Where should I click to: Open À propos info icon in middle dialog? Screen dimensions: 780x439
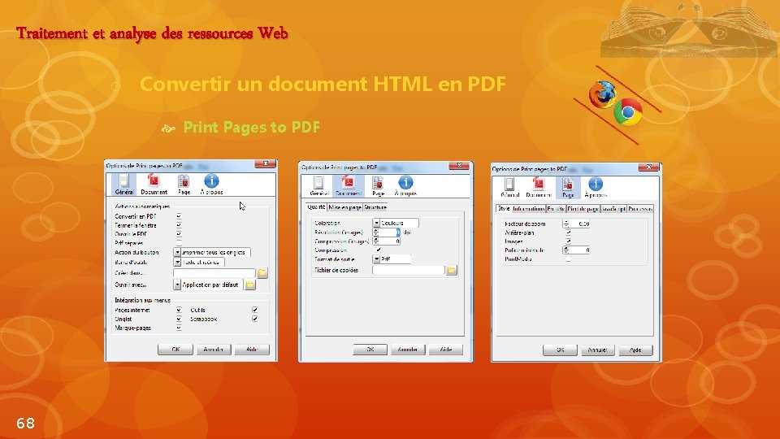point(405,183)
